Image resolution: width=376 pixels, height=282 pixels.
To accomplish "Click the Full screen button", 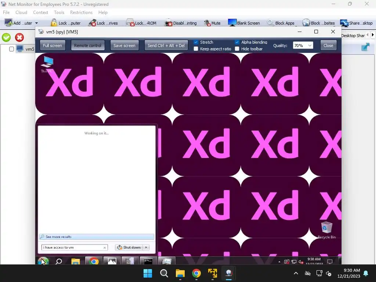I will click(x=52, y=45).
